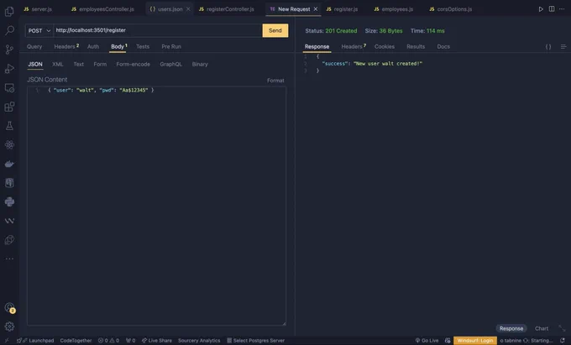Select the JSON body type
This screenshot has height=345, width=571.
(x=35, y=64)
